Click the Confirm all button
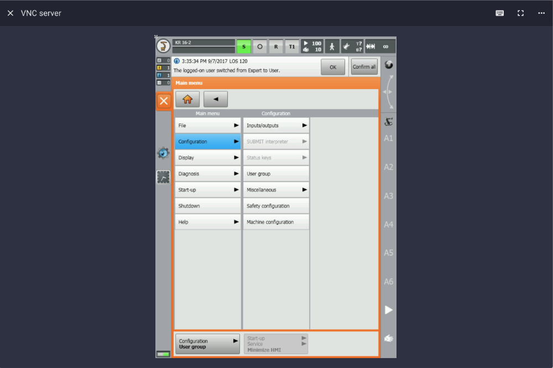Screen dimensions: 553x368 pyautogui.click(x=363, y=66)
